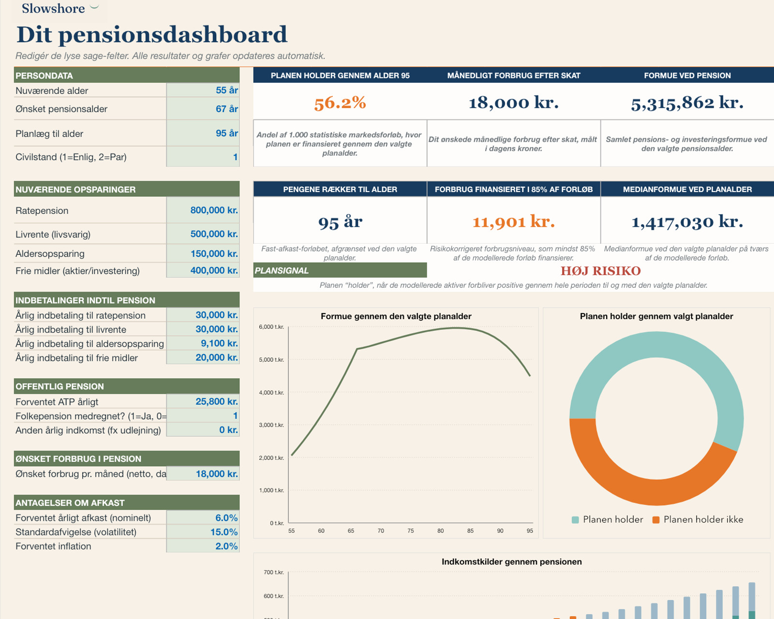Screen dimensions: 774x619
Task: Click the ANTAGELSER OM AFKAST header
Action: pos(127,502)
